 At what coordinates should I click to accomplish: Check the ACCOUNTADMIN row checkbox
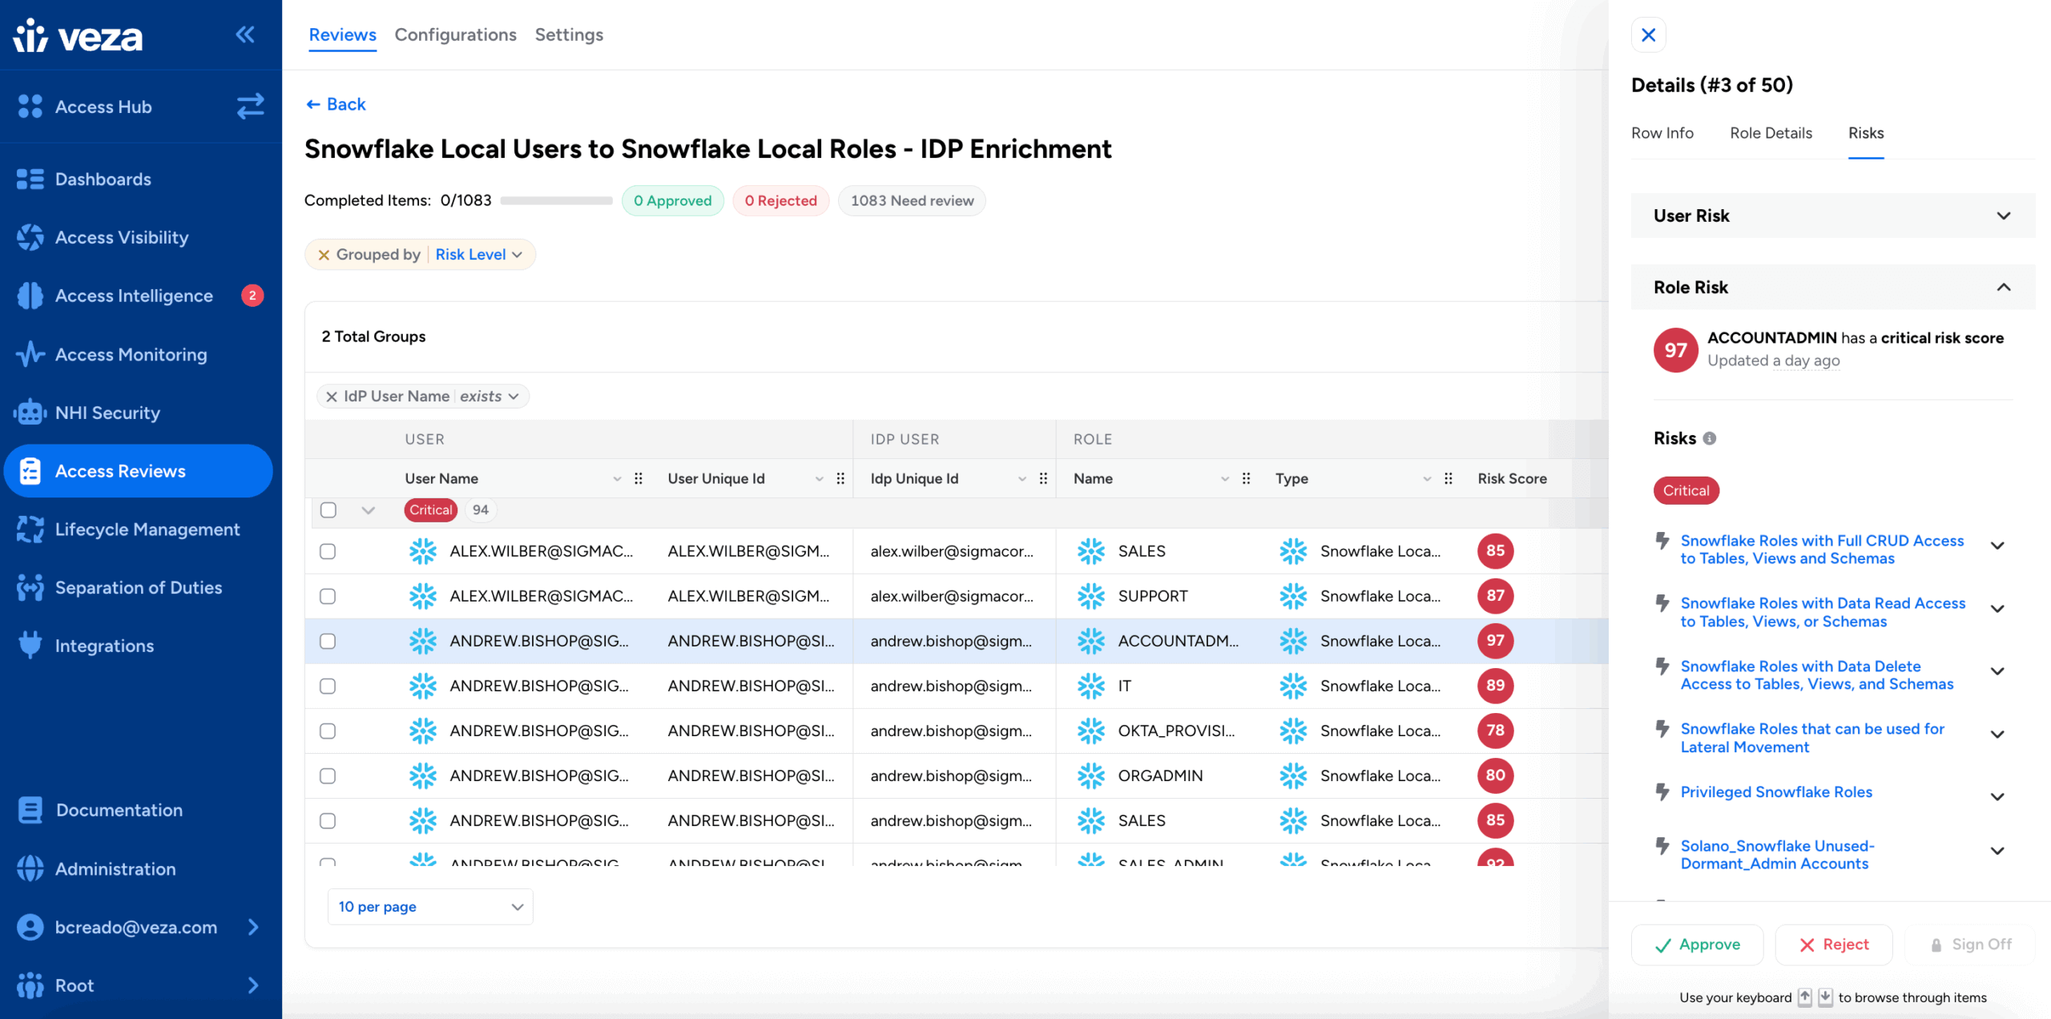[x=328, y=641]
